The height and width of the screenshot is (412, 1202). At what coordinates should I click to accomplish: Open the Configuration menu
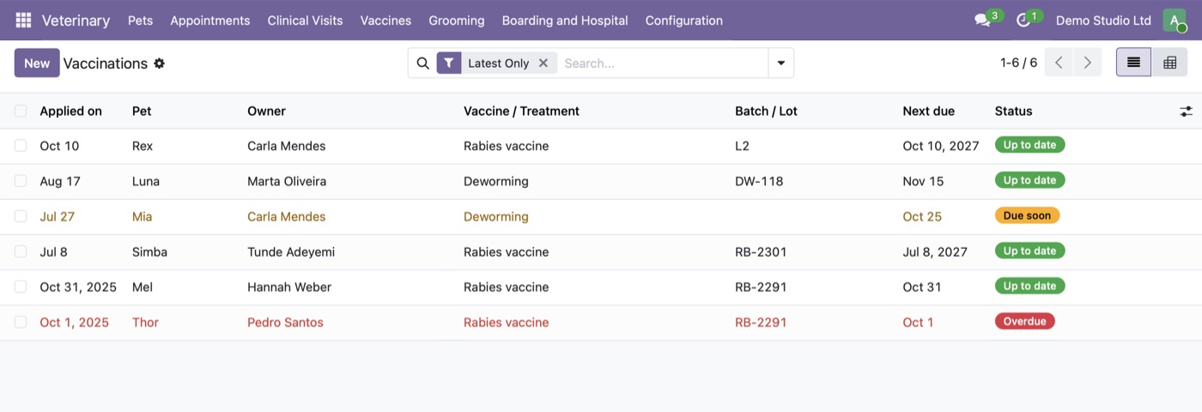[x=683, y=20]
